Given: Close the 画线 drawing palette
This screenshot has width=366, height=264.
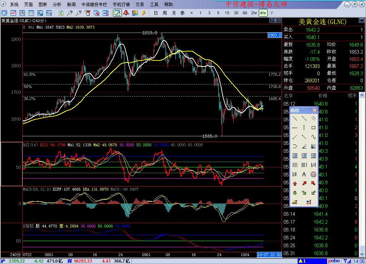Looking at the screenshot, I should coord(315,110).
